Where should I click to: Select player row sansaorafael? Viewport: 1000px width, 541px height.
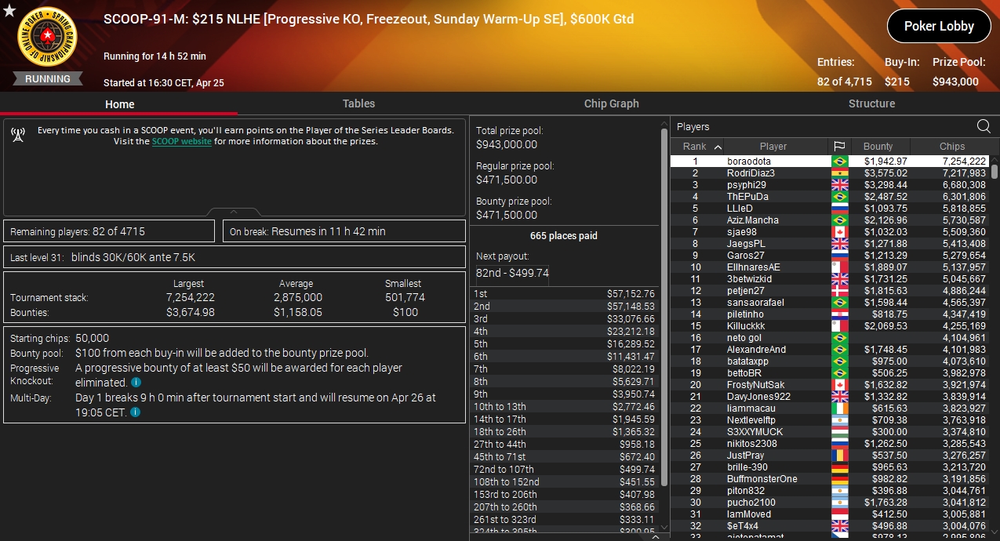pyautogui.click(x=830, y=302)
